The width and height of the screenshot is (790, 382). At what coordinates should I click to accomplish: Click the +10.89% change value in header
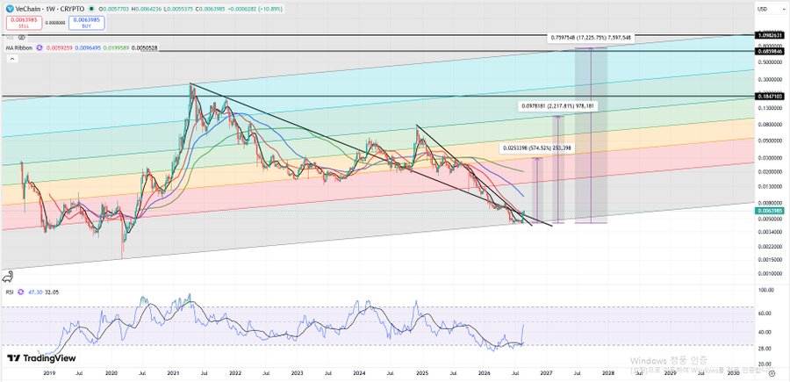pyautogui.click(x=272, y=9)
